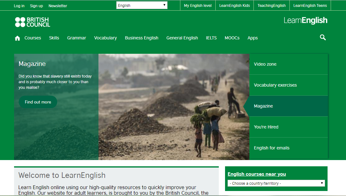Viewport: 346px width, 196px height.
Task: Click the Sign up link
Action: coord(36,6)
